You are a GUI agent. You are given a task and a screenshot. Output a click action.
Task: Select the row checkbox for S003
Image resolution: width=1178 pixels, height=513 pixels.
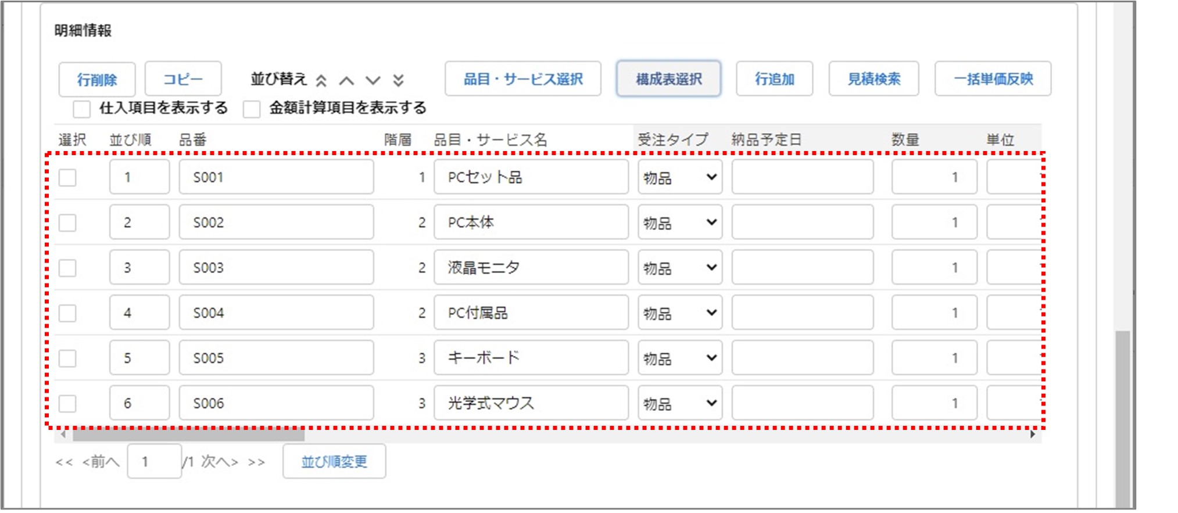click(67, 268)
